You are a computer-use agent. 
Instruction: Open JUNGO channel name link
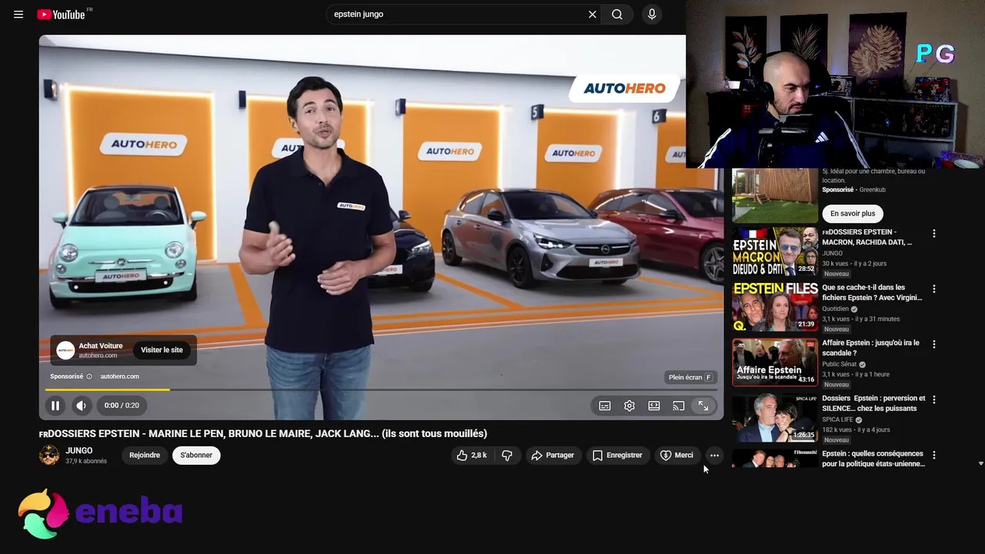click(79, 450)
